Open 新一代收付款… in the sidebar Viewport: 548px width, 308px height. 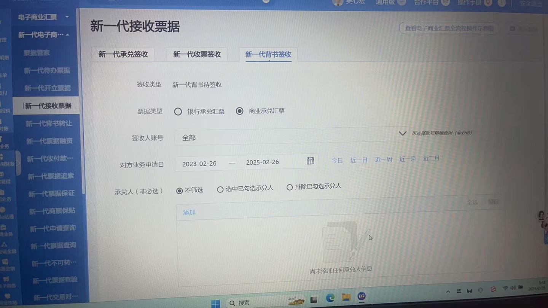[50, 159]
